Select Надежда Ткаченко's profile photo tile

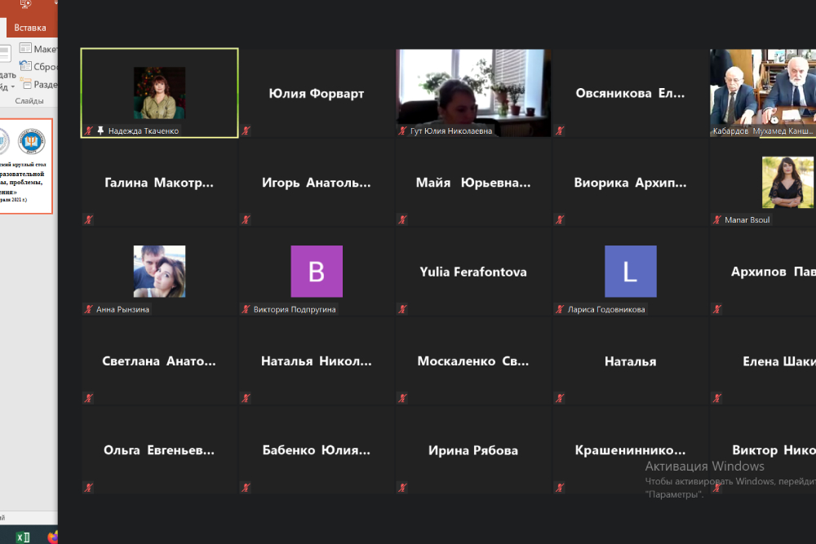coord(159,93)
